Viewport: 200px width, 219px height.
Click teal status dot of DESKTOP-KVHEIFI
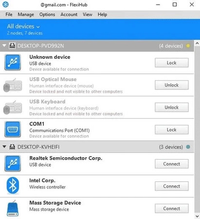188,147
